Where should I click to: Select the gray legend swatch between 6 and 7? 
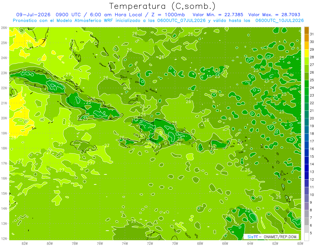[307, 221]
